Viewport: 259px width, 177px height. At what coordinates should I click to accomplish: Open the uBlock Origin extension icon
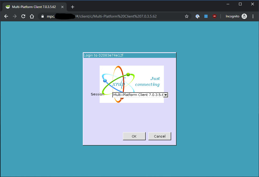(x=214, y=16)
